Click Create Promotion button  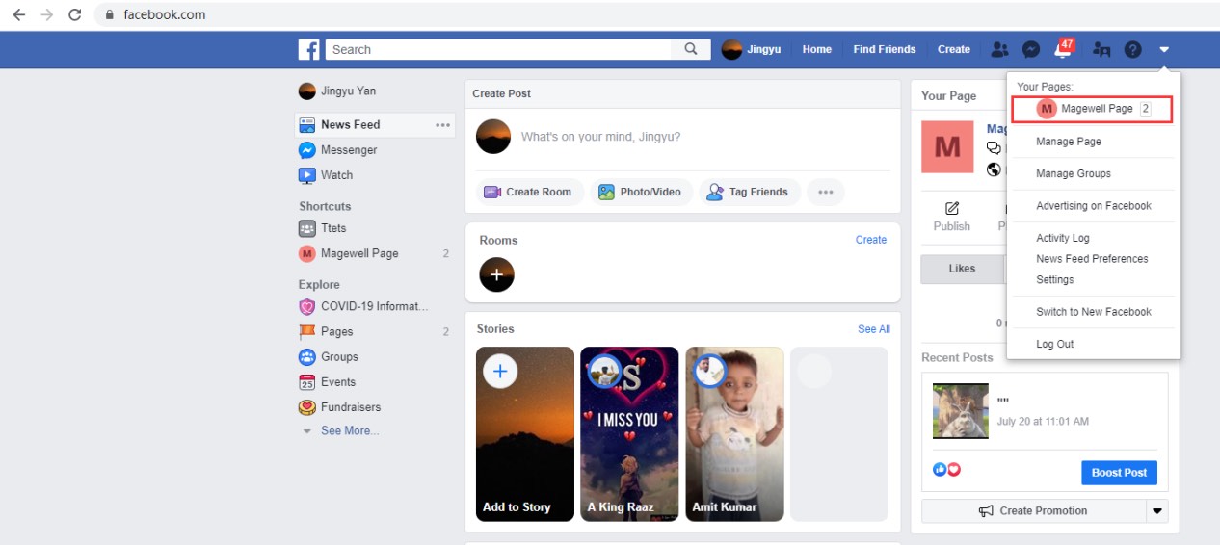1033,511
